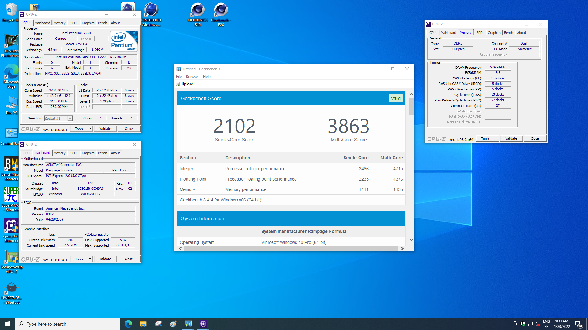Viewport: 588px width, 330px height.
Task: Switch to Geekbench taskbar icon
Action: (188, 324)
